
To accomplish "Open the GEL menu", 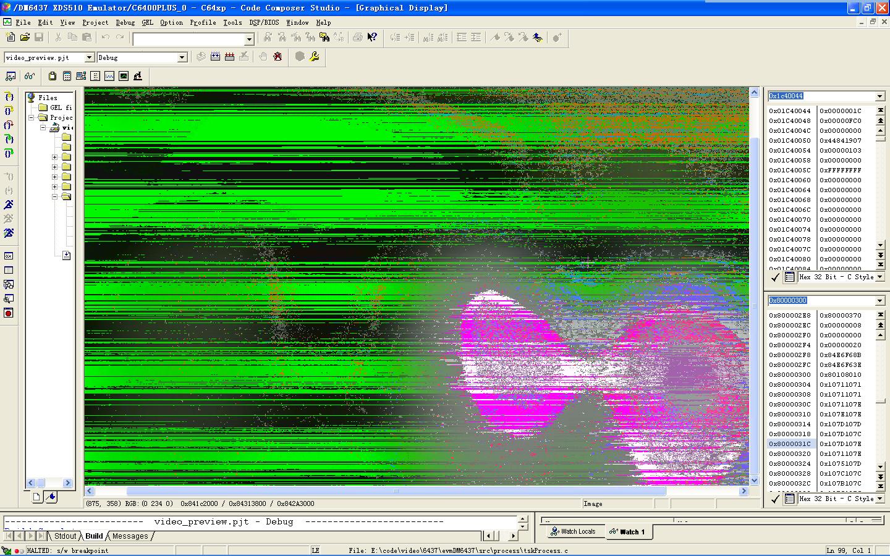I will tap(147, 22).
